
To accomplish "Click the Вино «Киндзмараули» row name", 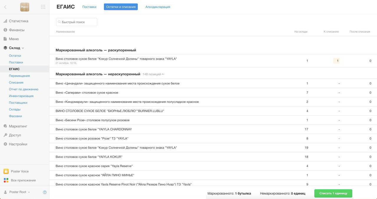I will coord(127,102).
